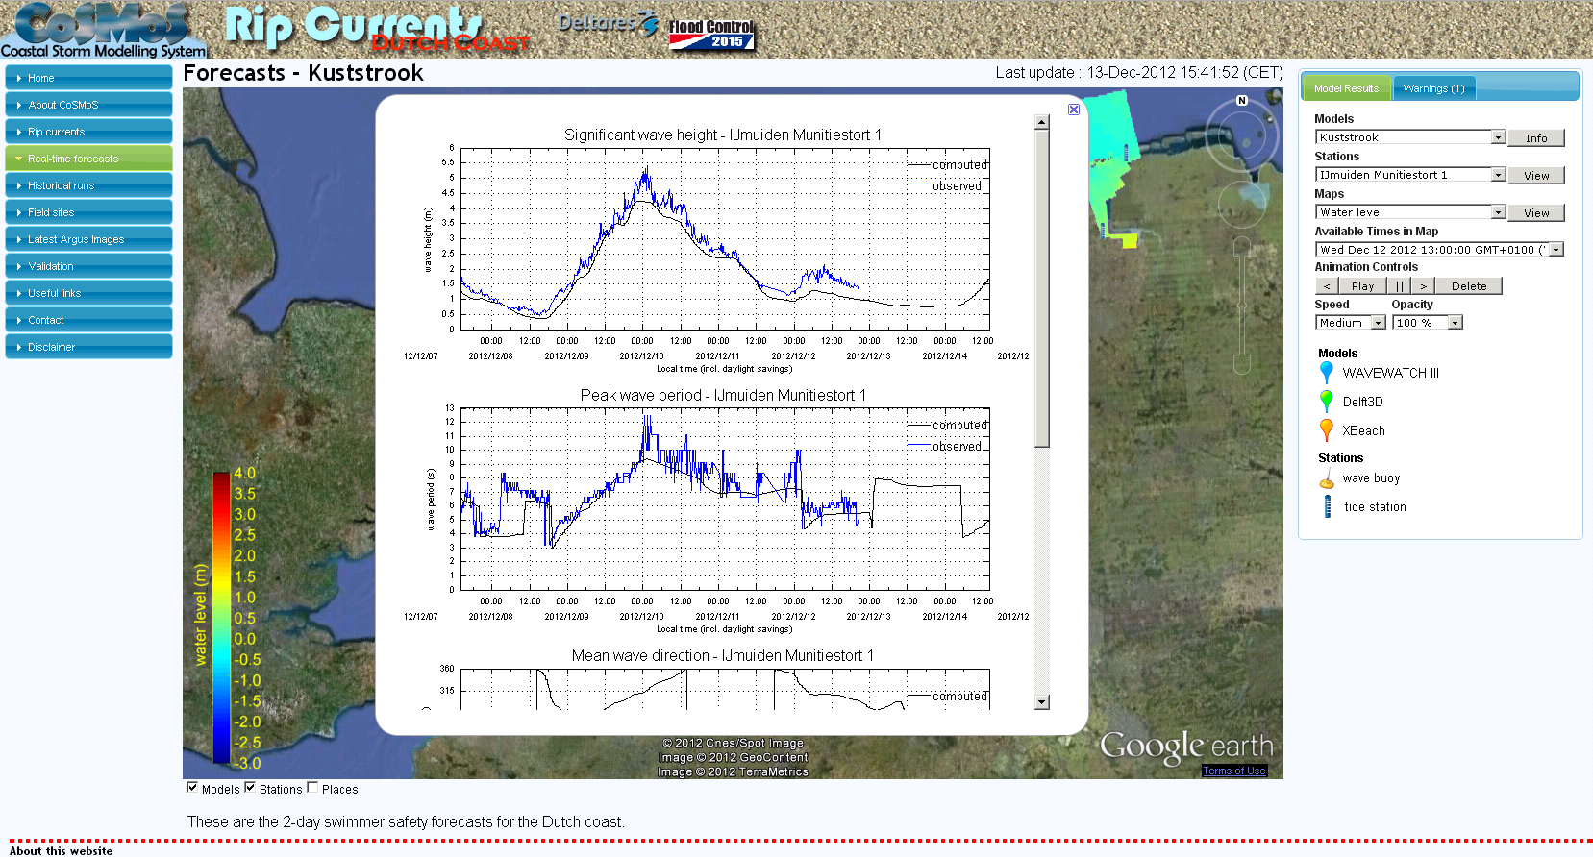This screenshot has height=857, width=1593.
Task: Click the 'About this website' text
Action: tap(61, 850)
